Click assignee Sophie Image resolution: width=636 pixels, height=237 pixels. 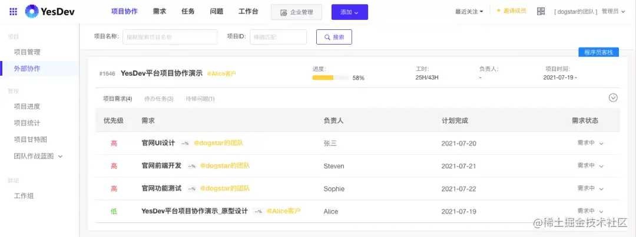334,189
